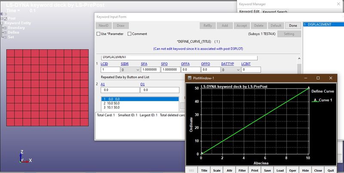344x173 pixels.
Task: Select data row 2 '10.0 50.0'
Action: (x=140, y=103)
